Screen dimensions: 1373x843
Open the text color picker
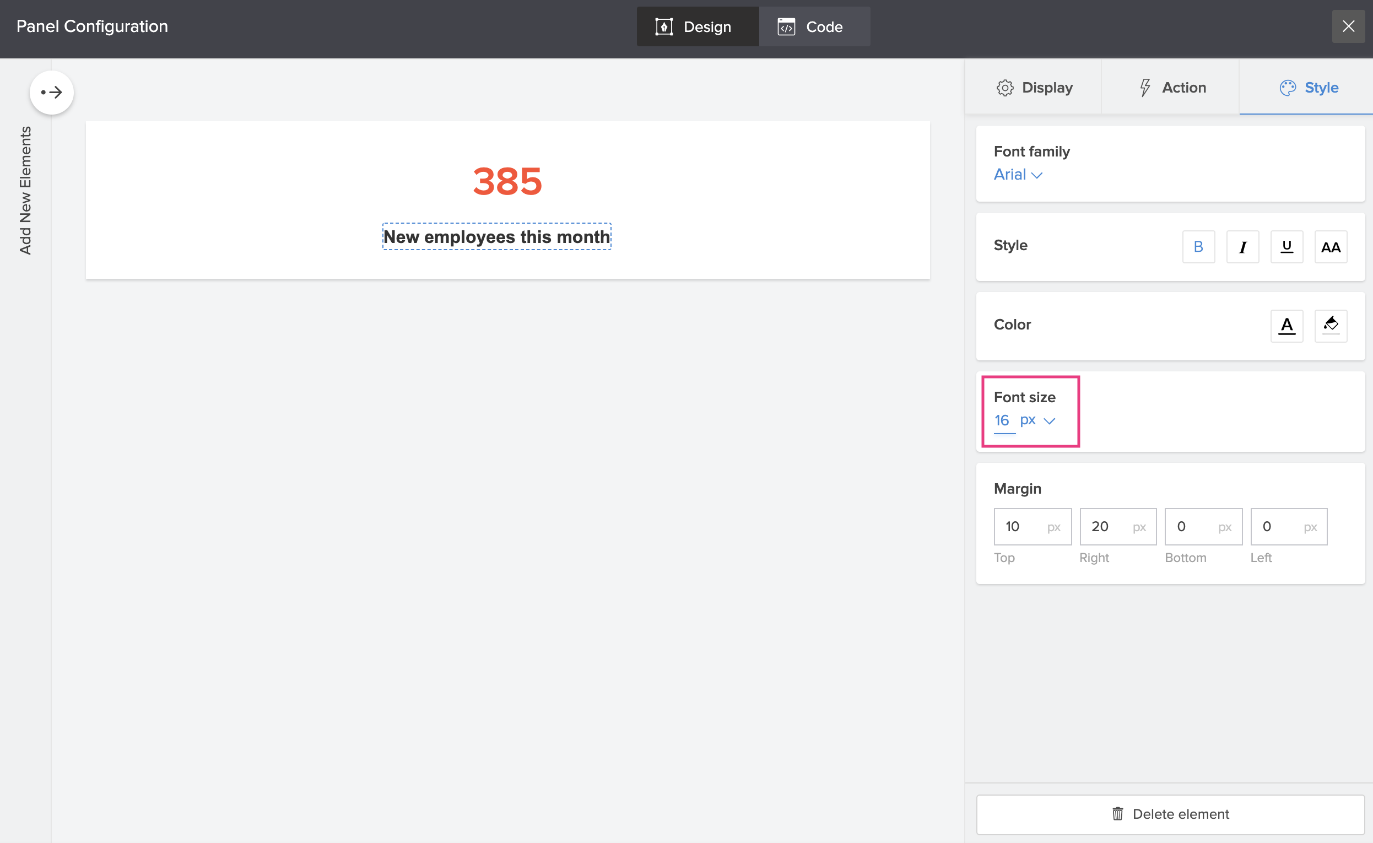[1286, 326]
